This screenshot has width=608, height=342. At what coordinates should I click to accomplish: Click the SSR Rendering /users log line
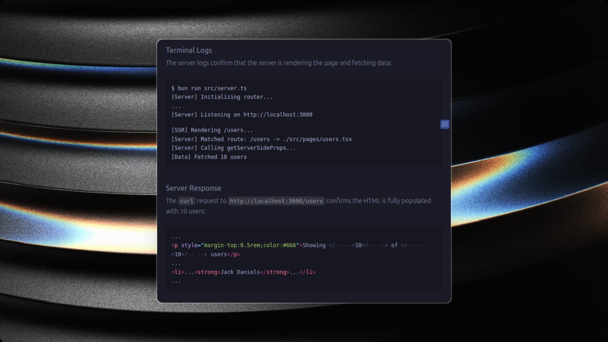[x=212, y=130]
